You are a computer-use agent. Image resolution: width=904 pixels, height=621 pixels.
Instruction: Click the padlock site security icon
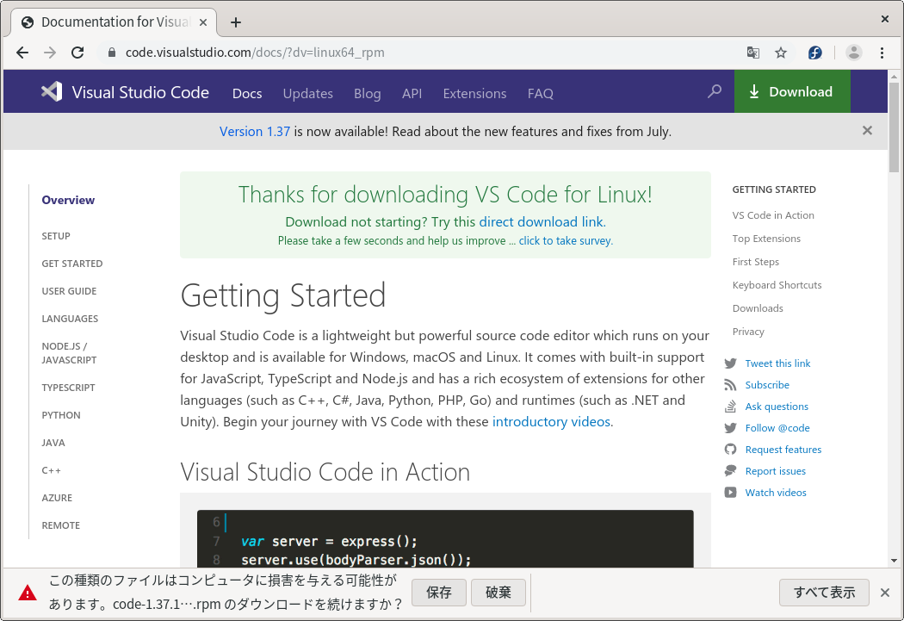tap(112, 53)
